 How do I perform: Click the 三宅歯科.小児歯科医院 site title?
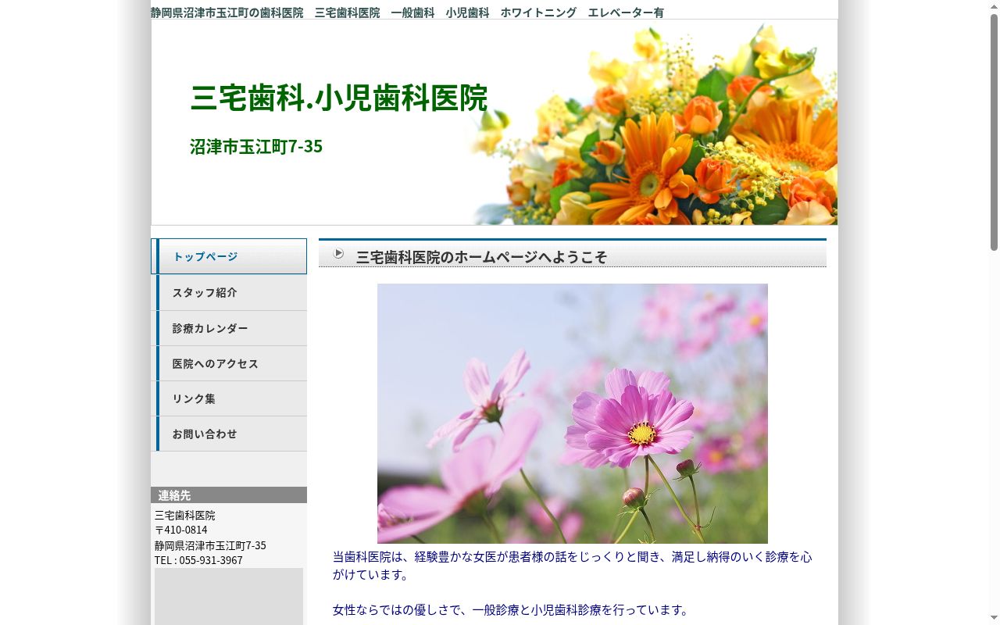[x=338, y=98]
